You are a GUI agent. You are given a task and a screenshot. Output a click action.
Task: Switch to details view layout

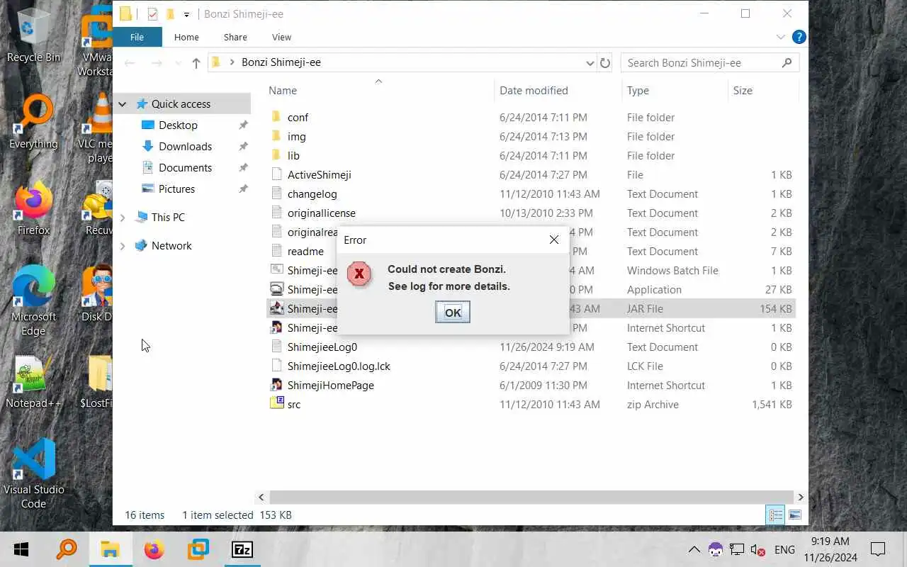[775, 515]
